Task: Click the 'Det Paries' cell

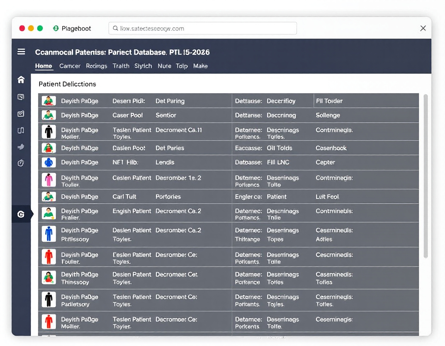Action: tap(170, 148)
